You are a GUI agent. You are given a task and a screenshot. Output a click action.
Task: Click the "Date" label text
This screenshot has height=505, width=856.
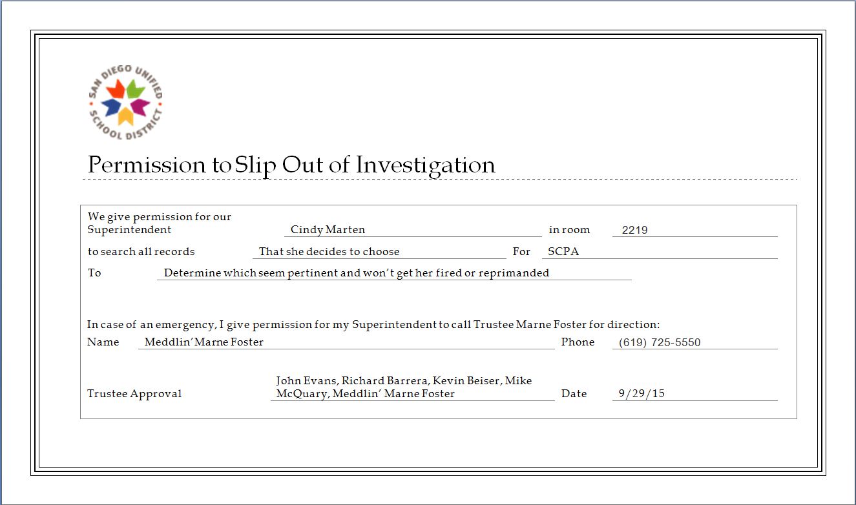pos(574,394)
